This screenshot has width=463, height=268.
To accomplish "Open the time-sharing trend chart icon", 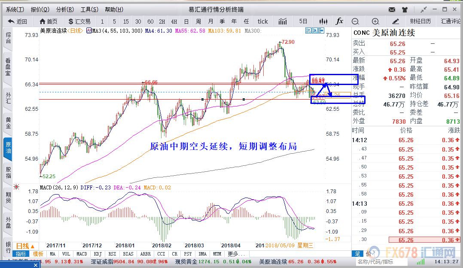I will [x=283, y=21].
